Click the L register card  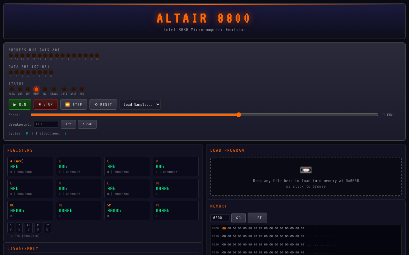[127, 188]
